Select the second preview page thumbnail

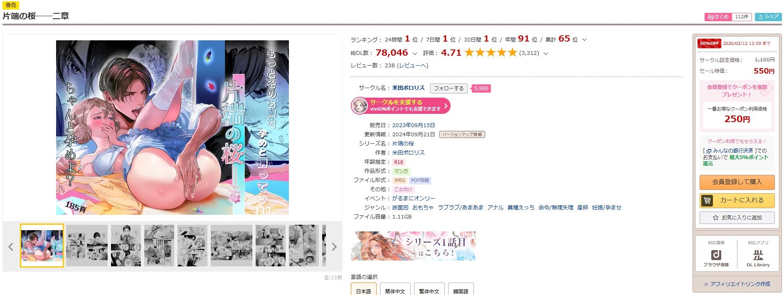tap(87, 246)
